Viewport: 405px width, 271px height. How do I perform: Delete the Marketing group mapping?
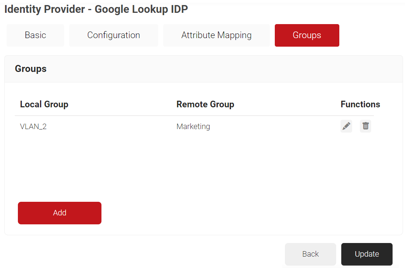point(365,126)
